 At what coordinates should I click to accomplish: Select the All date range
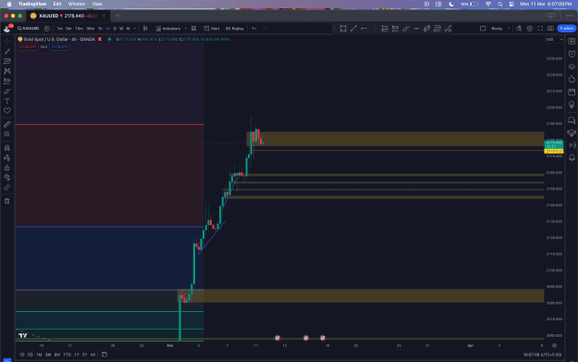[x=92, y=355]
